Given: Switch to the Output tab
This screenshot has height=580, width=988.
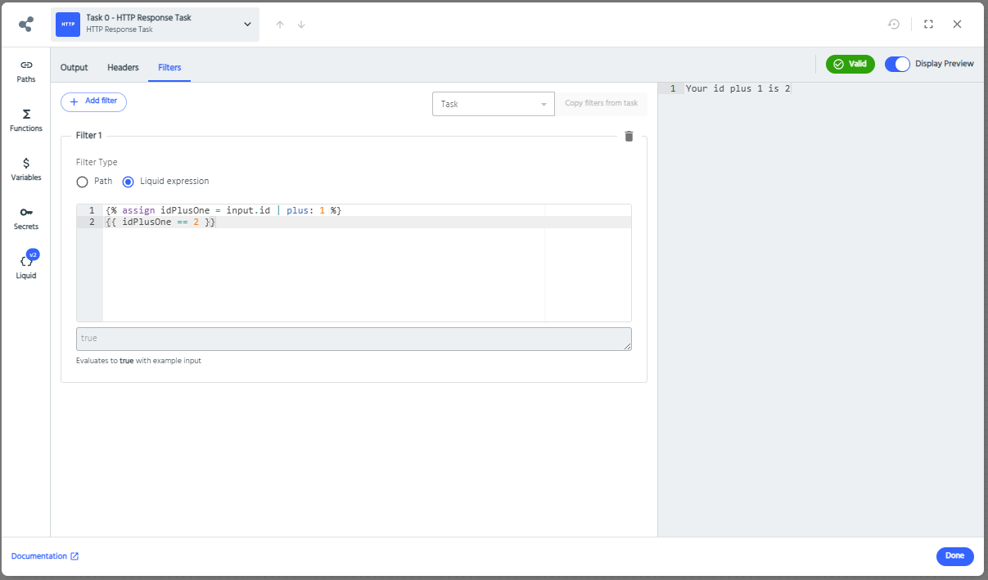Looking at the screenshot, I should (74, 67).
